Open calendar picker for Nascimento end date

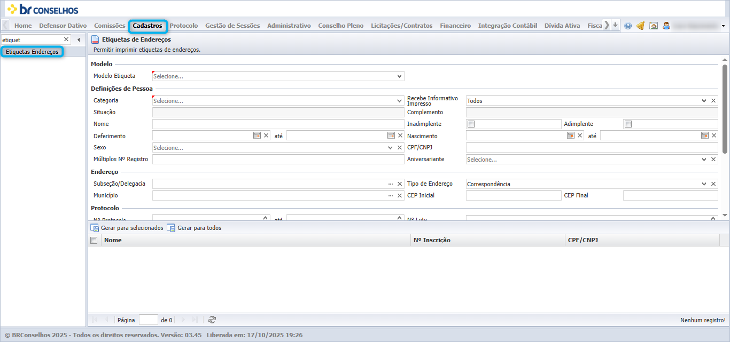[705, 136]
